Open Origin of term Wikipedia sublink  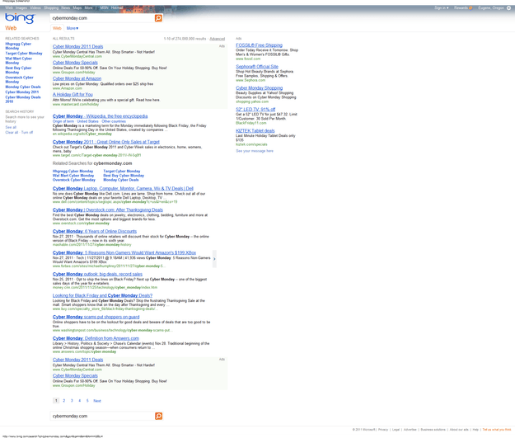(63, 121)
